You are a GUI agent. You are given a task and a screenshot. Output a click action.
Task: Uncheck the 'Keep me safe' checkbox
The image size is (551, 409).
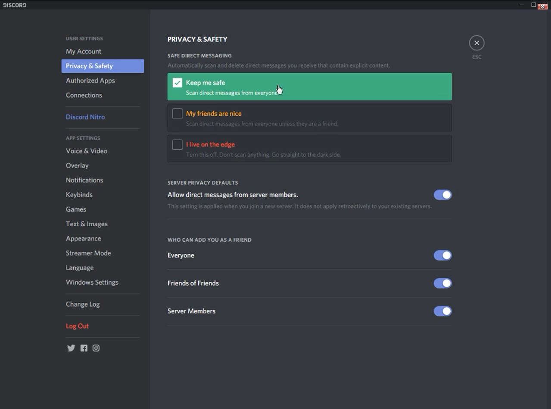177,83
